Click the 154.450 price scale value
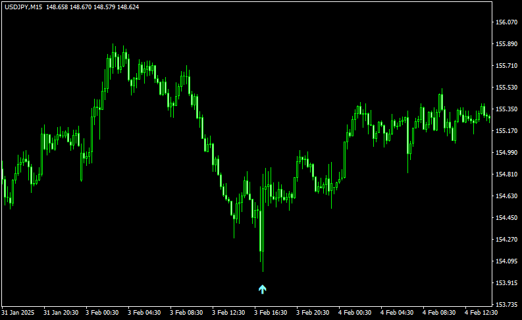This screenshot has width=522, height=320. click(x=506, y=218)
